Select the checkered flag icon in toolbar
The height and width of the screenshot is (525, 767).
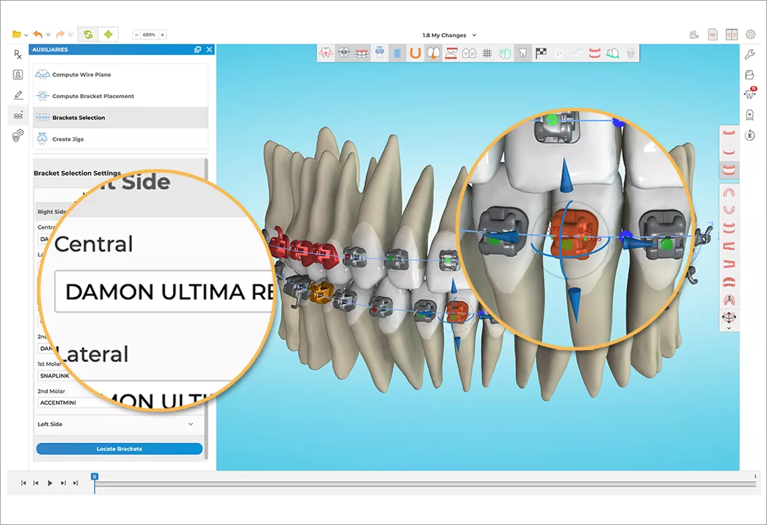point(541,53)
